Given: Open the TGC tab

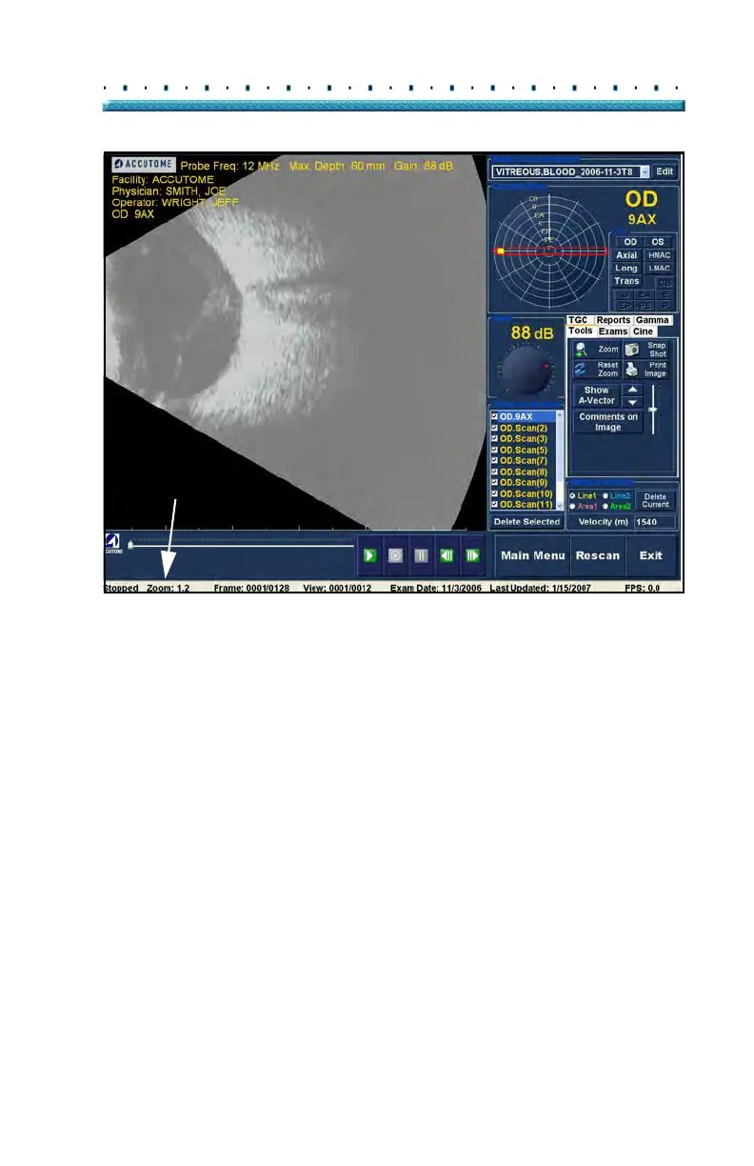Looking at the screenshot, I should (x=579, y=321).
